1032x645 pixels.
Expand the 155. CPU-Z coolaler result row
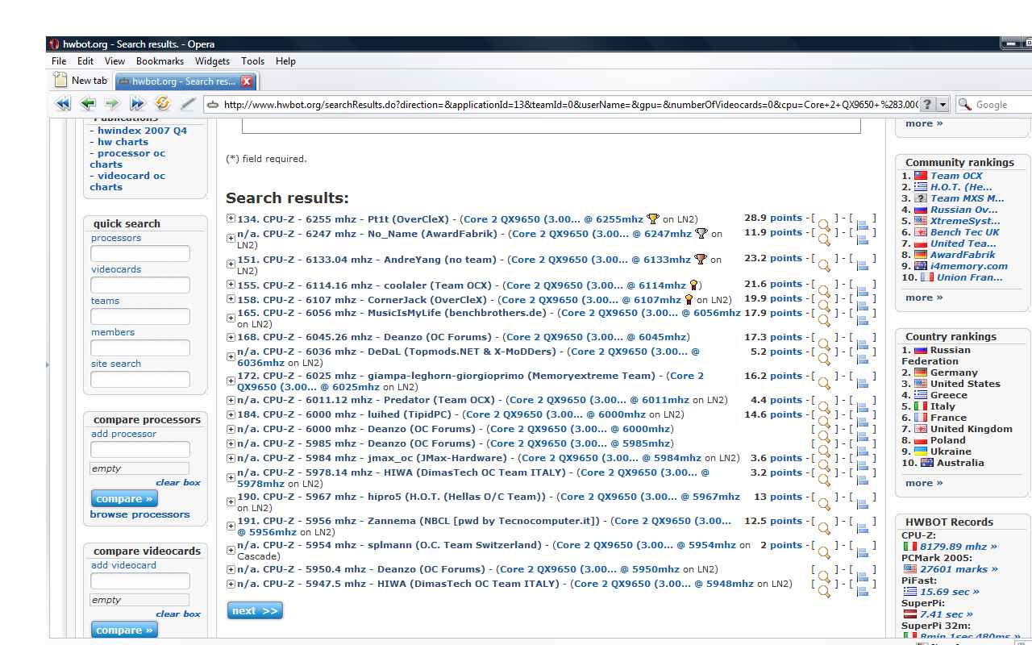(x=231, y=284)
